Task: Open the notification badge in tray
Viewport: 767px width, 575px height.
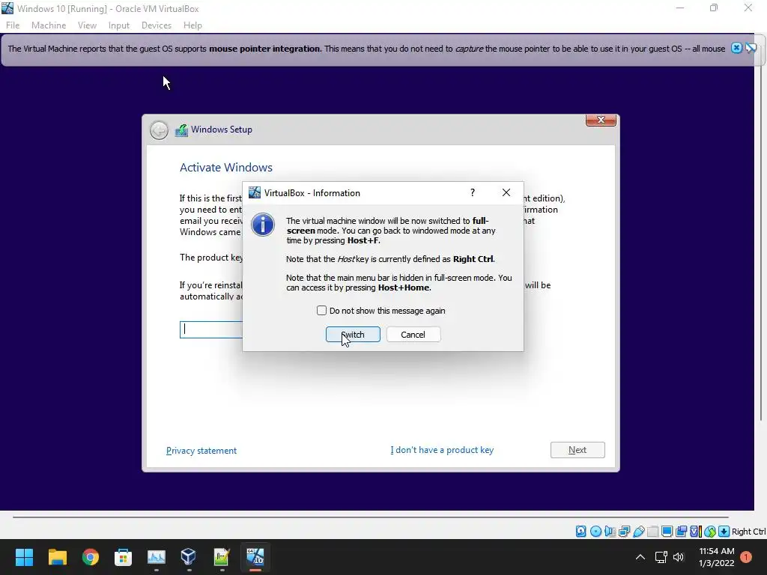Action: click(746, 557)
